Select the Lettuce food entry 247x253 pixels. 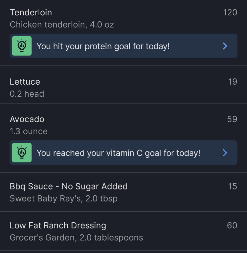coord(123,87)
